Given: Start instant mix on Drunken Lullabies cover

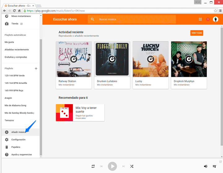Looking at the screenshot, I should tap(112, 59).
